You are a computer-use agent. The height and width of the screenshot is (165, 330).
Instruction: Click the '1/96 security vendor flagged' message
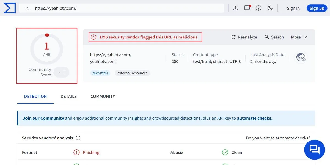[x=148, y=37]
